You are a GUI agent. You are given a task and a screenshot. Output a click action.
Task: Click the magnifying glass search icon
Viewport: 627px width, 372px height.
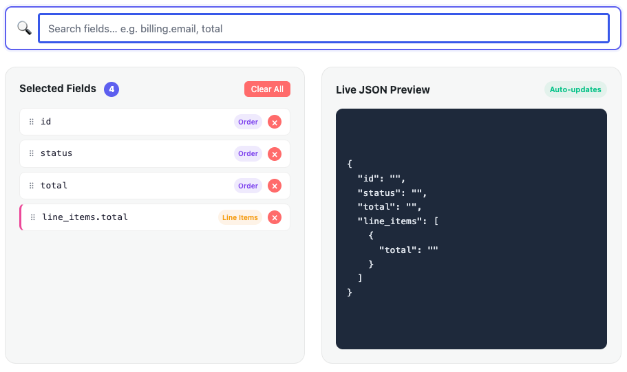[24, 28]
